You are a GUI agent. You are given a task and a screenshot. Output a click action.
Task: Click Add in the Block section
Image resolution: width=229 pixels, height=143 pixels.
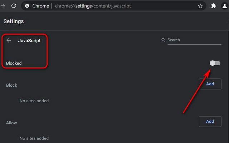[x=210, y=84]
